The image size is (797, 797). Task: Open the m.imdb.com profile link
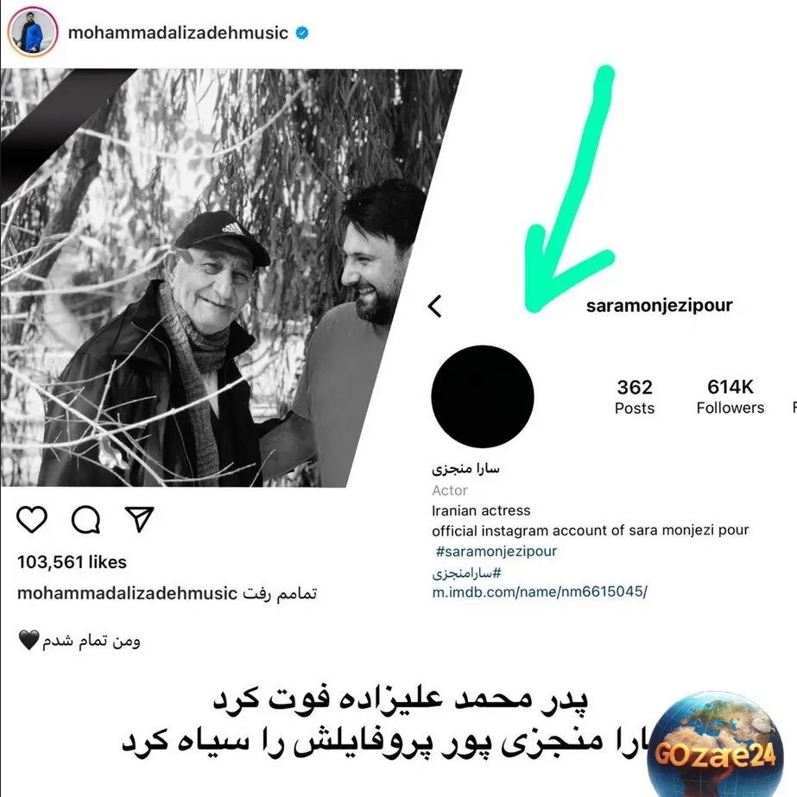pyautogui.click(x=540, y=591)
